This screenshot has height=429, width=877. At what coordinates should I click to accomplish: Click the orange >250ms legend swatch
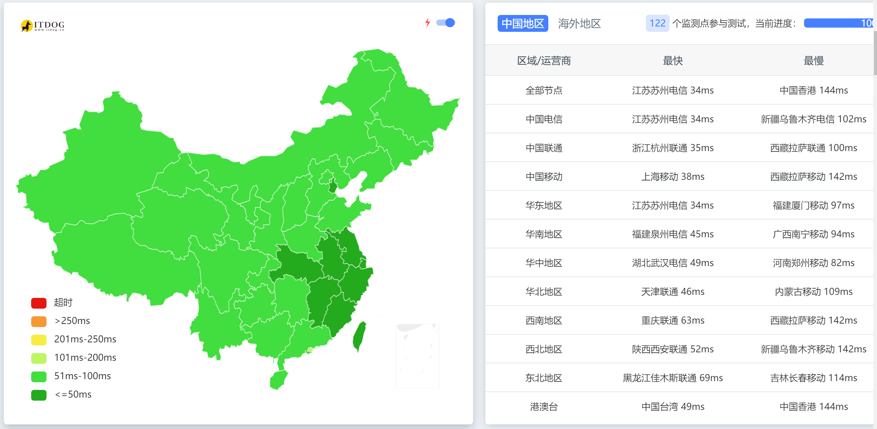39,321
